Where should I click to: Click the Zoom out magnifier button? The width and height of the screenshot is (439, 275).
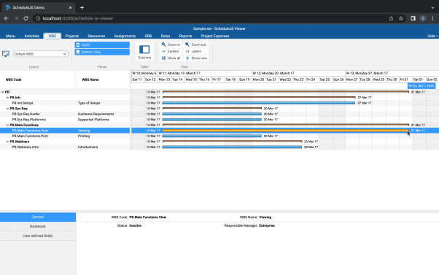point(195,44)
